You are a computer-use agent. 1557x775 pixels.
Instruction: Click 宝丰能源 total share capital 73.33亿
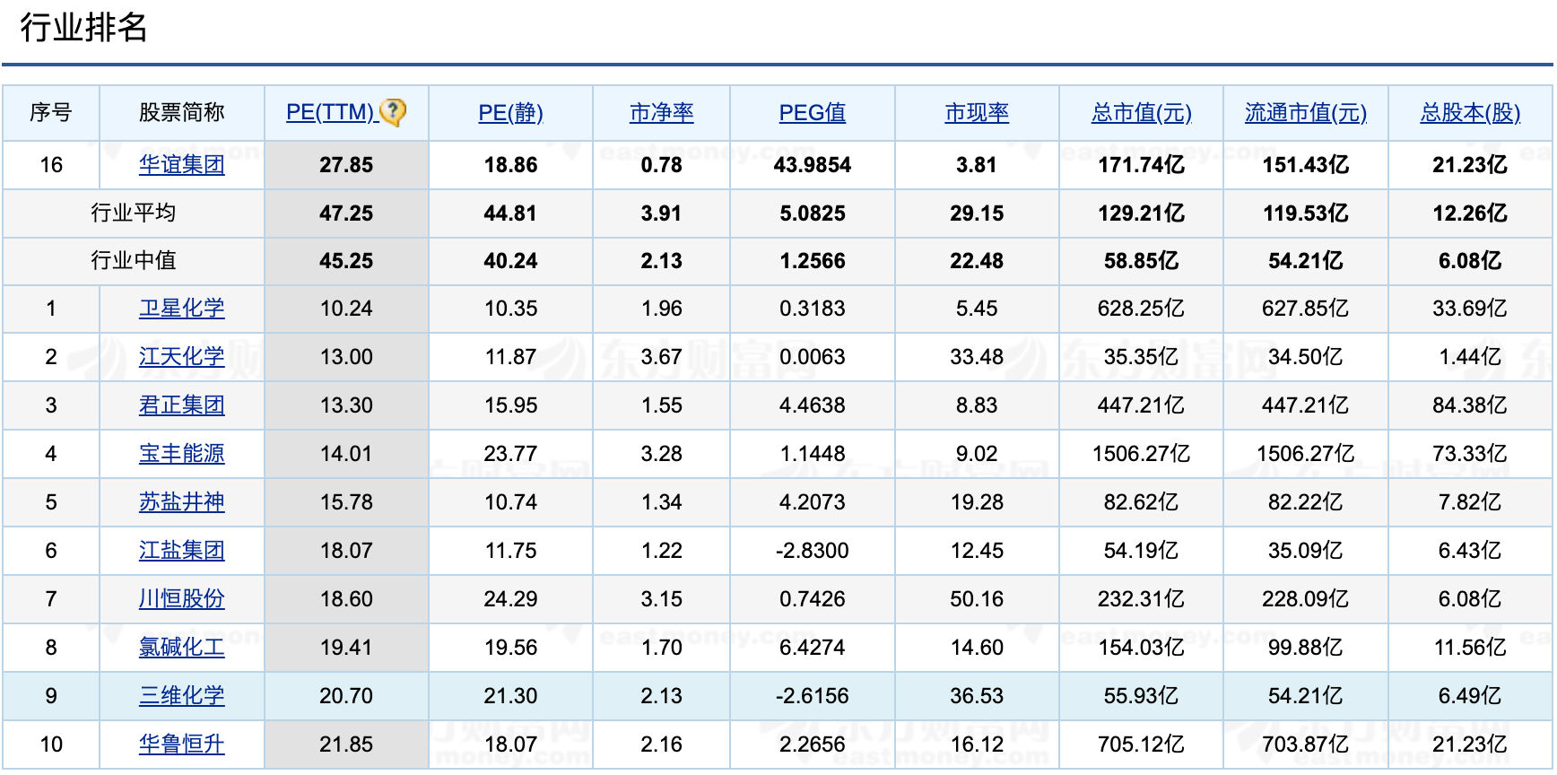[1471, 454]
